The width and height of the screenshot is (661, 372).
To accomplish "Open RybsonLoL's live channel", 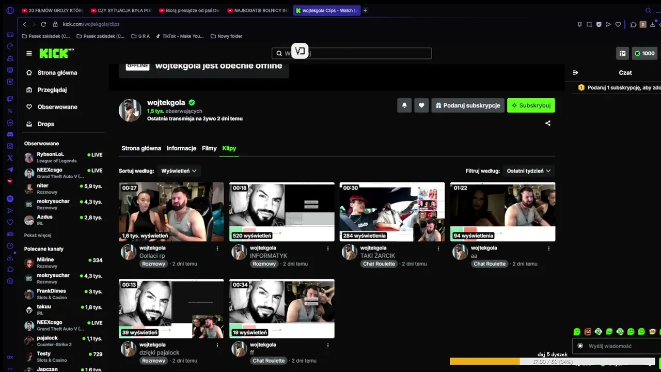I will tap(63, 157).
